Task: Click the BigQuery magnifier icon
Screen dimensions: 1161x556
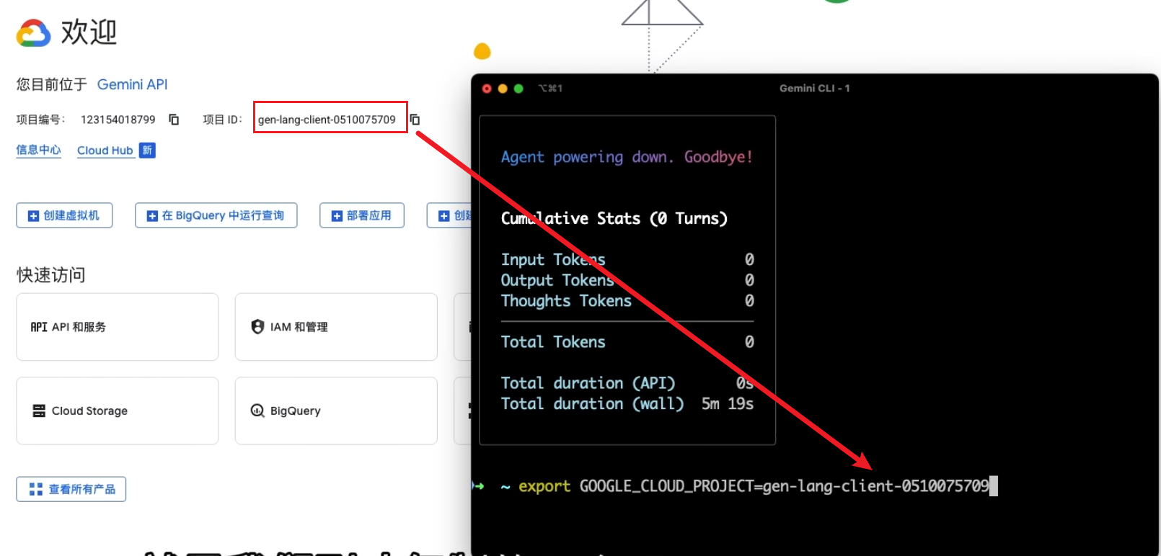Action: [257, 411]
